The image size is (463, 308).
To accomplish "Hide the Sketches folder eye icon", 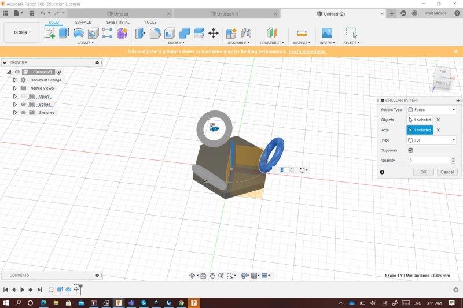I will pyautogui.click(x=23, y=112).
